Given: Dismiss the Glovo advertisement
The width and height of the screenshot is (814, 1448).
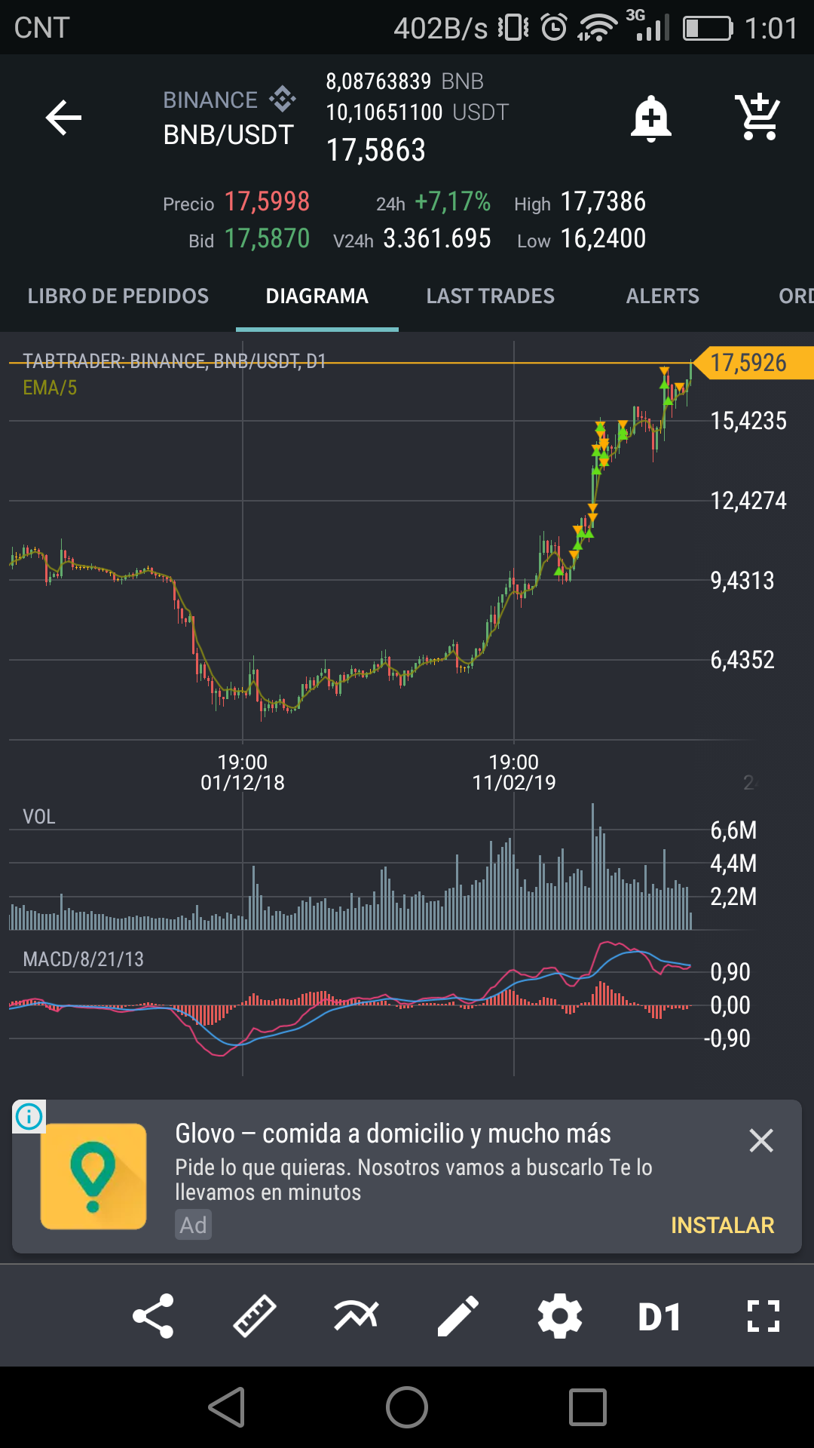Looking at the screenshot, I should coord(761,1140).
